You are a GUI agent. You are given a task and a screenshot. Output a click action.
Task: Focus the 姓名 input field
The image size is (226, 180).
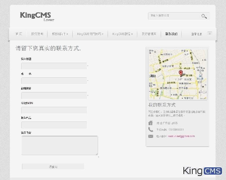tap(54, 81)
